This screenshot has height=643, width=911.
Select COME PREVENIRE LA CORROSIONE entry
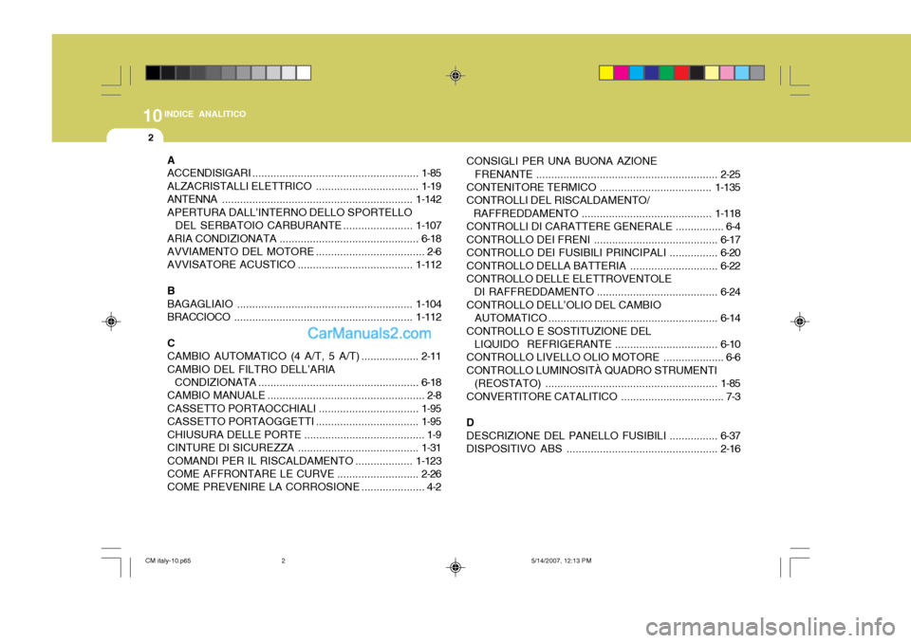coord(304,487)
